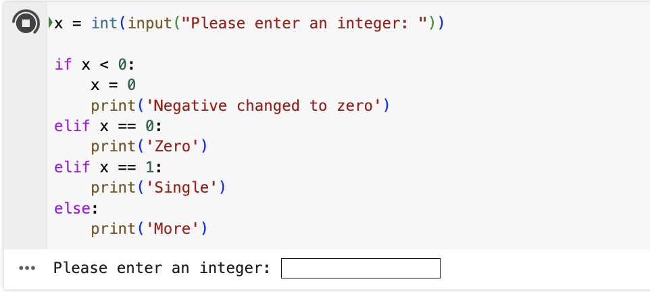Click the gray cell gutter below stop button
The image size is (650, 292).
click(x=26, y=141)
